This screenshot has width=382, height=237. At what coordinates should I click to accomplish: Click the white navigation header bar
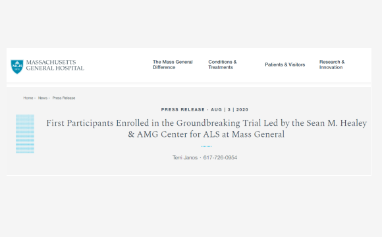(189, 65)
